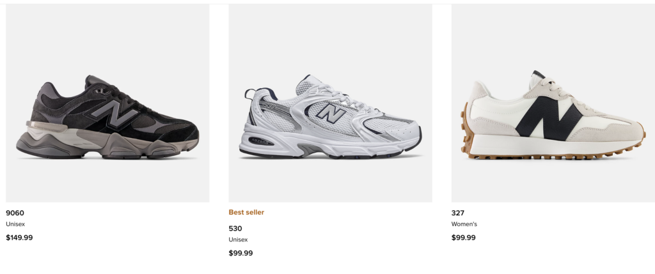
Task: Click the Unisex label under 530
Action: coord(238,240)
